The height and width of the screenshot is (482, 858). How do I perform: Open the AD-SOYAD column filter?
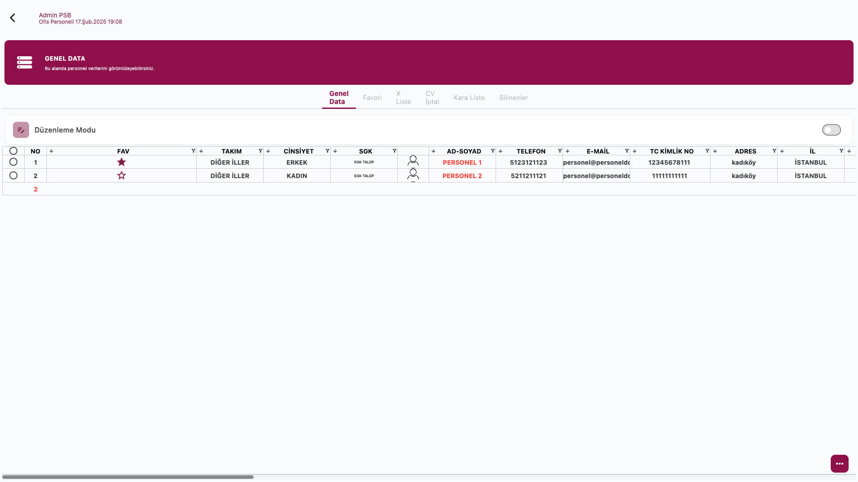coord(492,151)
